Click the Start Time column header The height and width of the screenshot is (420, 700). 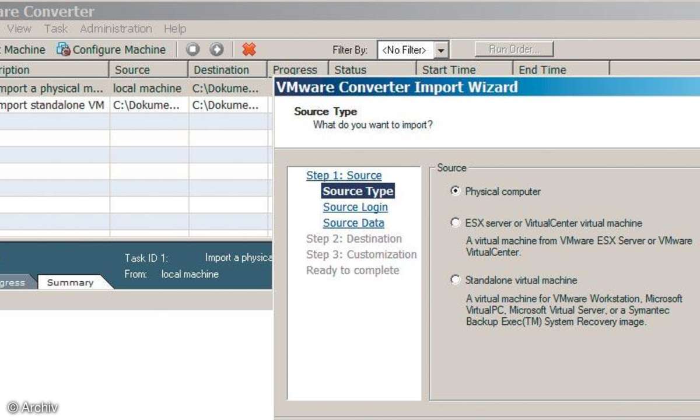(464, 70)
